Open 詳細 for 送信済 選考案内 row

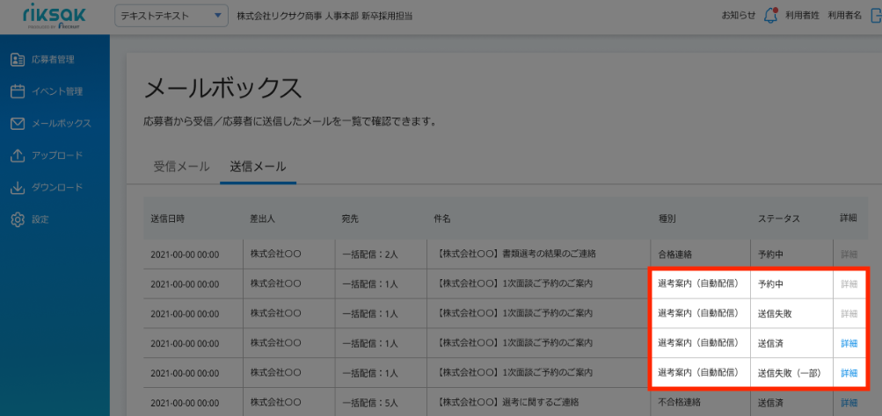[849, 343]
